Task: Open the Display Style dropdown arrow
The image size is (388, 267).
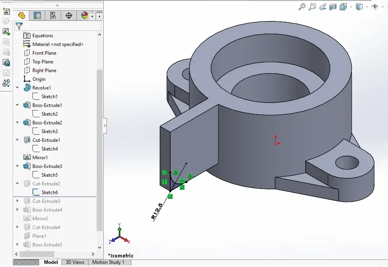Action: coord(367,7)
